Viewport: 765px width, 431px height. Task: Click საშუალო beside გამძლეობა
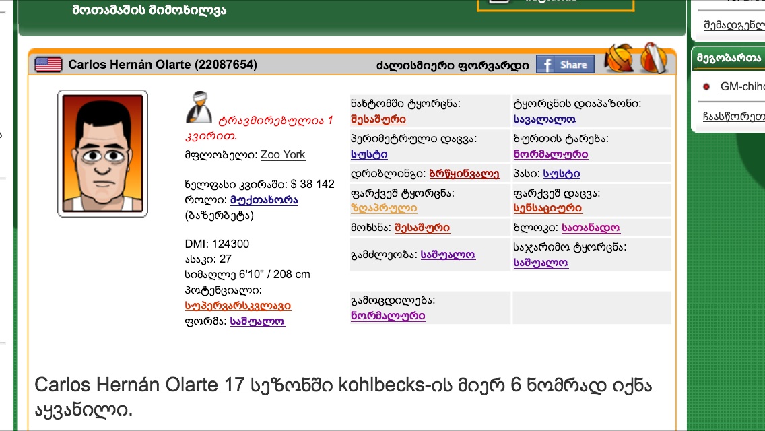point(448,255)
